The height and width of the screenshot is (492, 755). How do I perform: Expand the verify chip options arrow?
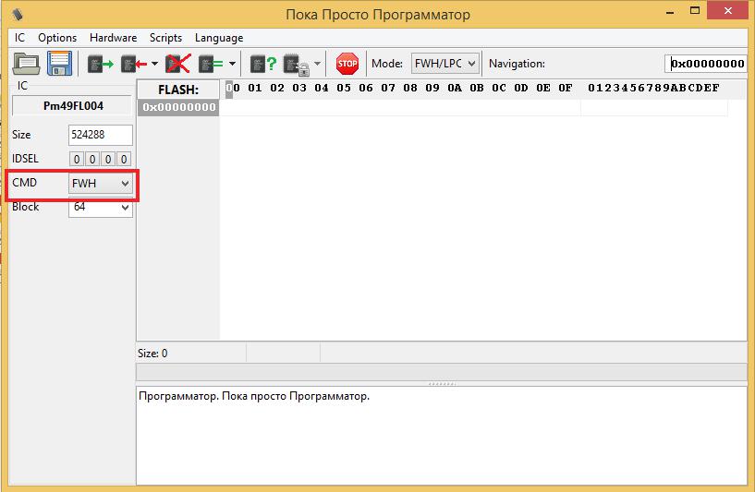point(232,64)
